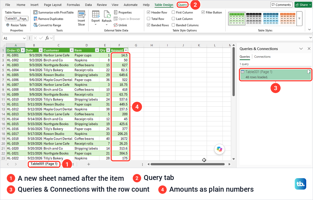This screenshot has height=200, width=313.
Task: Open Date column filter dropdown
Action: click(x=41, y=50)
